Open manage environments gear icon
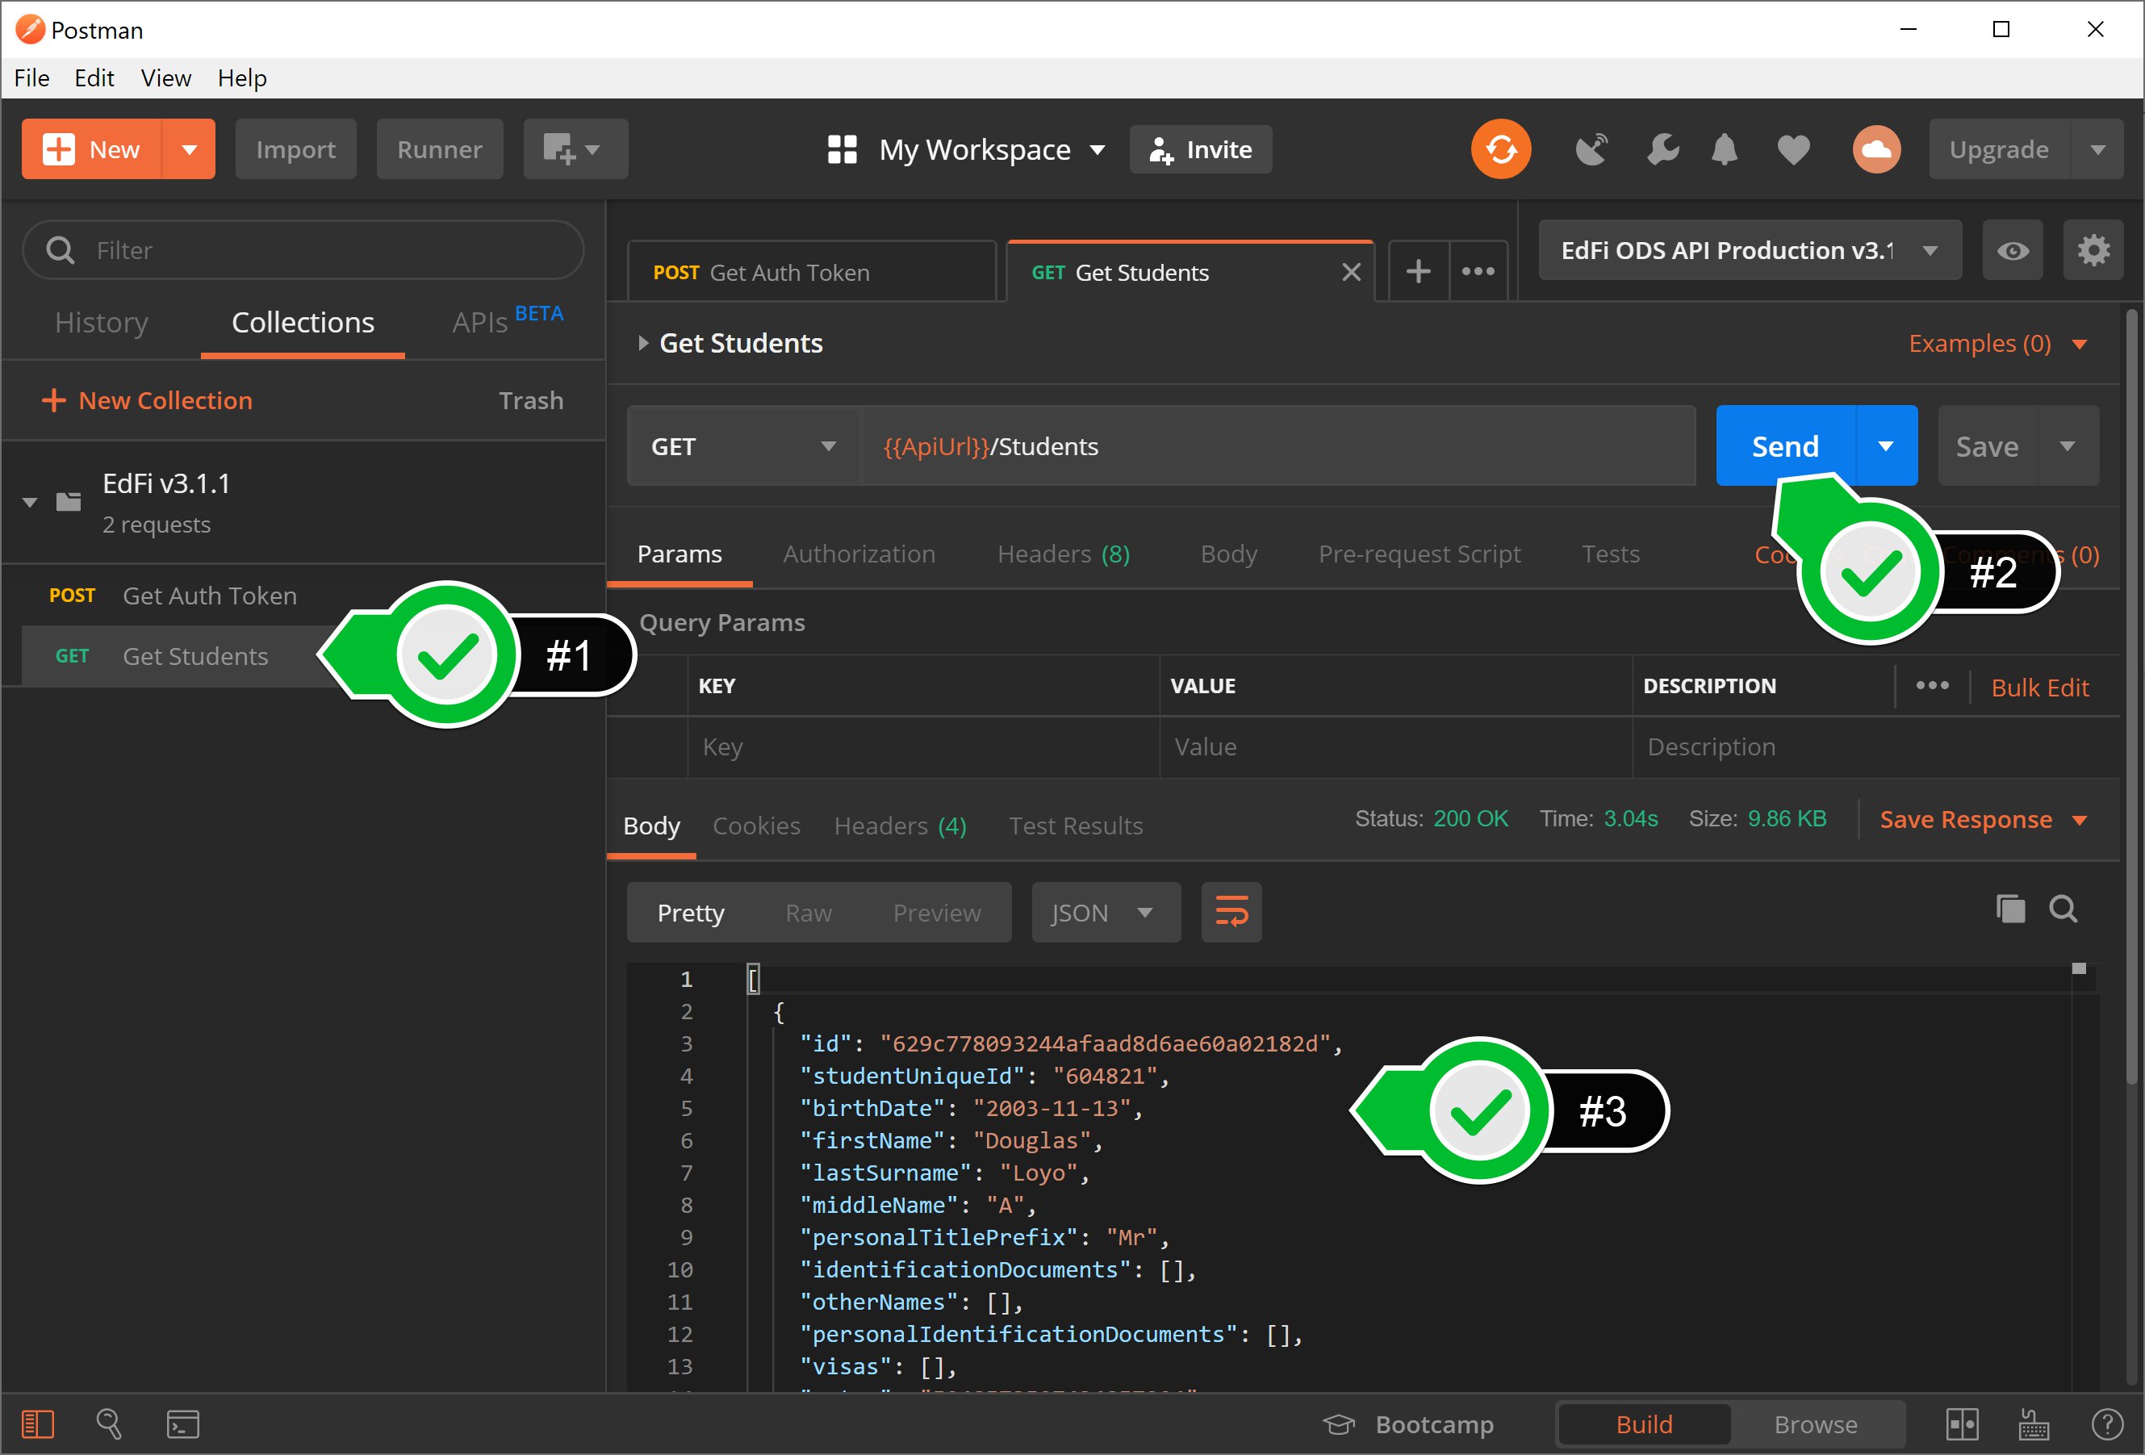2145x1455 pixels. pyautogui.click(x=2093, y=250)
